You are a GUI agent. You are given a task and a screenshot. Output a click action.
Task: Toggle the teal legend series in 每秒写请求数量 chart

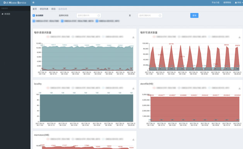coord(219,37)
